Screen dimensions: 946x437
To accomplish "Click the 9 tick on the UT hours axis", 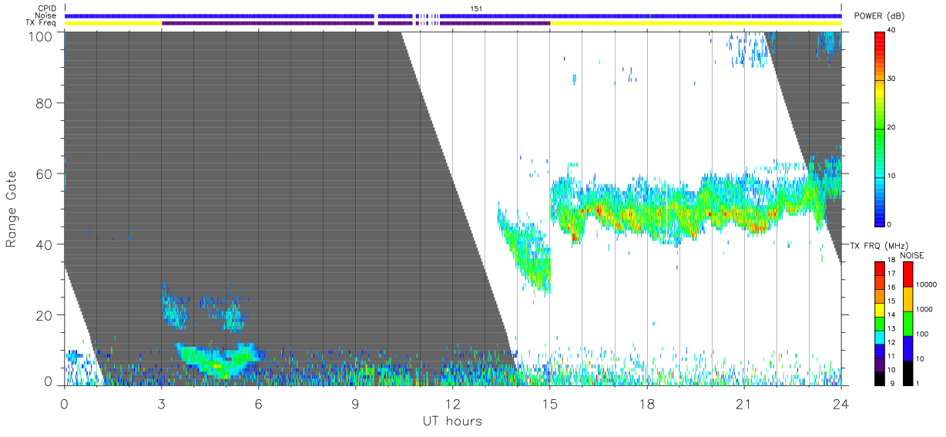I will (x=355, y=403).
